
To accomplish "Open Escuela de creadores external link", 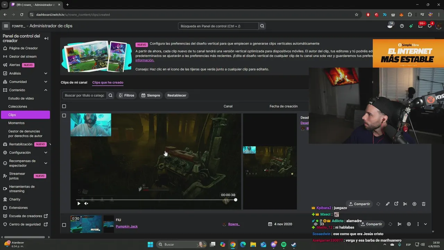I will click(25, 216).
